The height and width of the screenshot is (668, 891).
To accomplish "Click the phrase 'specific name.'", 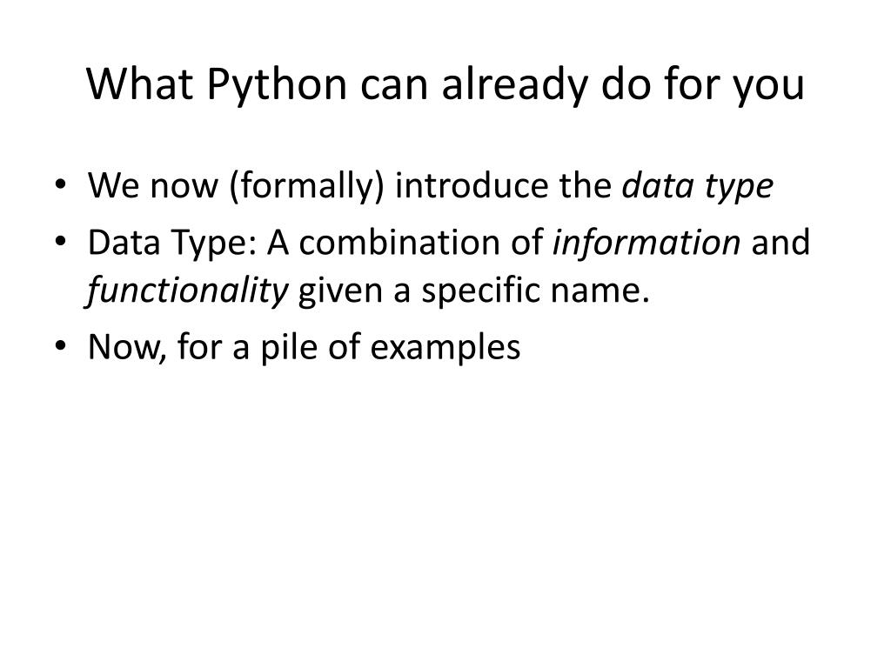I will coord(535,291).
